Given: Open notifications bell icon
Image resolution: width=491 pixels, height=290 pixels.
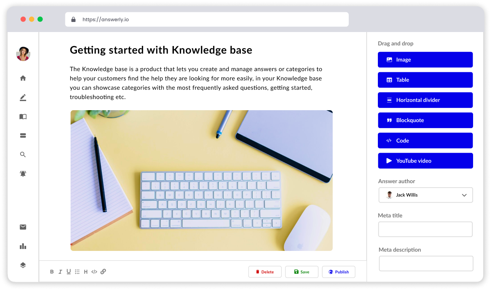Looking at the screenshot, I should click(x=23, y=173).
